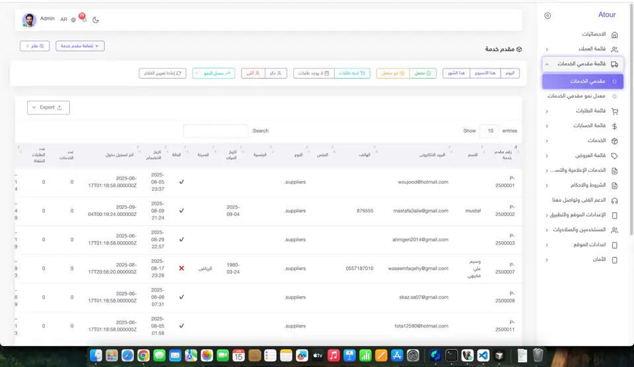Open Safari in the dock

coord(127,355)
